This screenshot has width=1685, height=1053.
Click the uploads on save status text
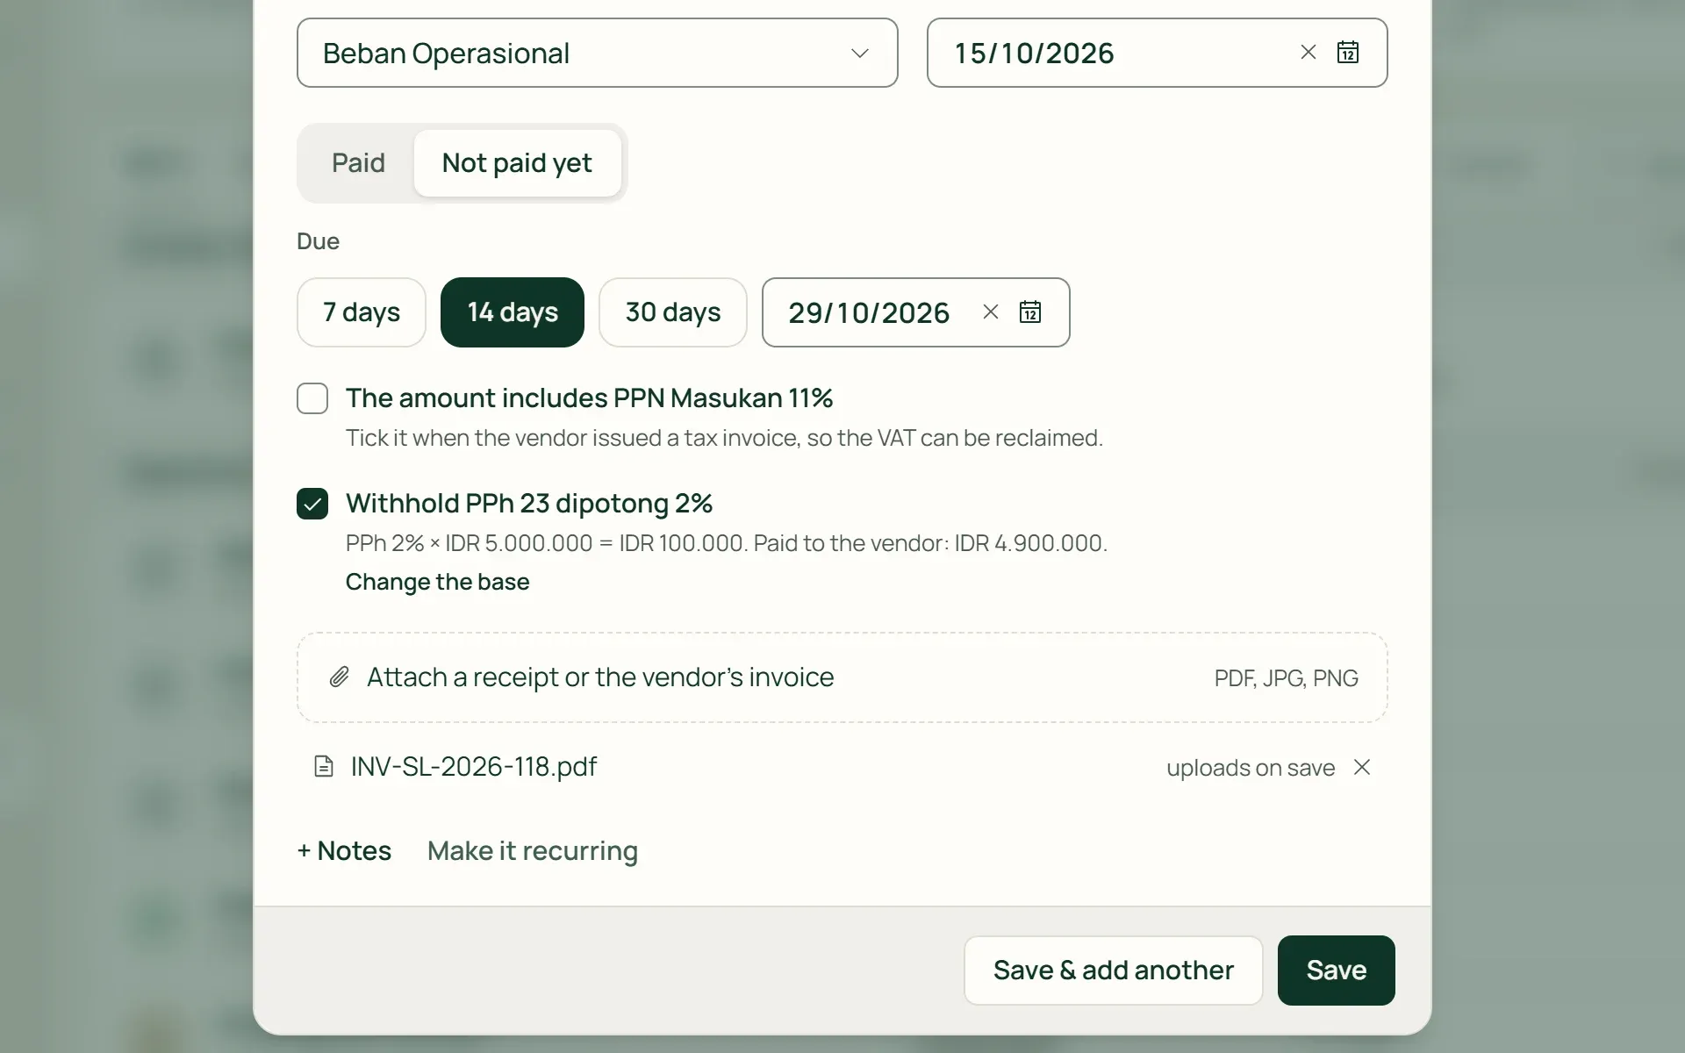[1251, 768]
